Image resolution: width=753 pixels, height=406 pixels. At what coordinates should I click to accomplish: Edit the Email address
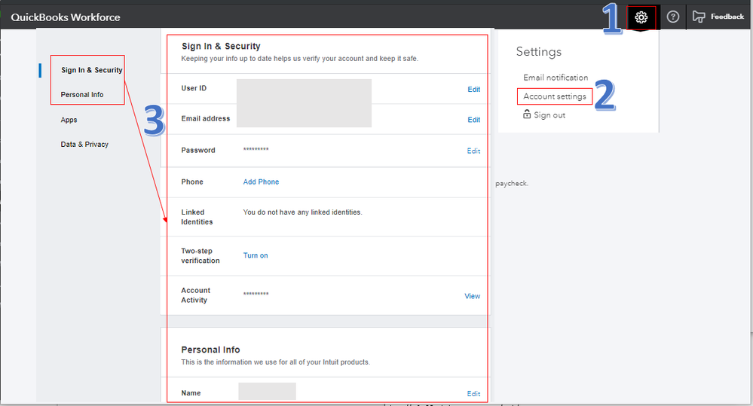pyautogui.click(x=473, y=120)
